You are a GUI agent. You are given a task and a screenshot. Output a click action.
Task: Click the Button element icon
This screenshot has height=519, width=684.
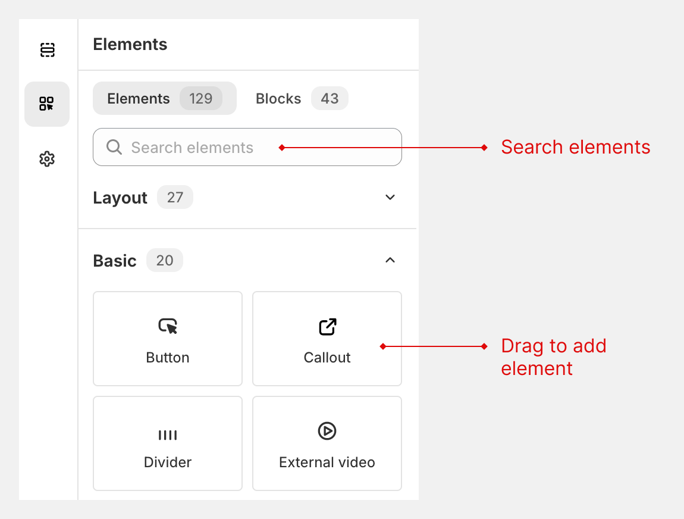coord(167,326)
